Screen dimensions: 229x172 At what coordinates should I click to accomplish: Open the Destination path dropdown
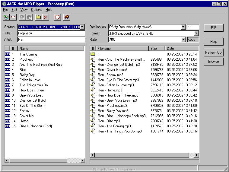(x=183, y=27)
